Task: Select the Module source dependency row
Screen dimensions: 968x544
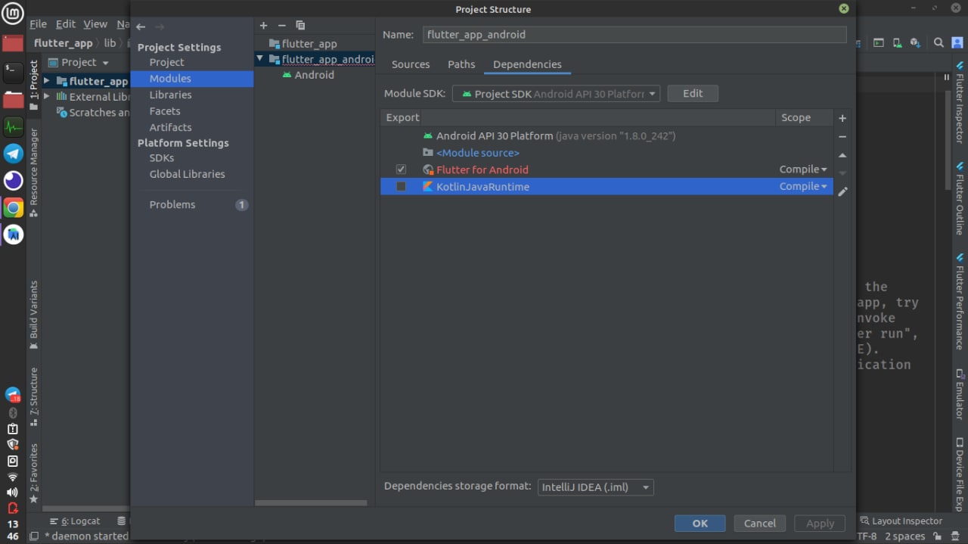Action: pyautogui.click(x=607, y=153)
